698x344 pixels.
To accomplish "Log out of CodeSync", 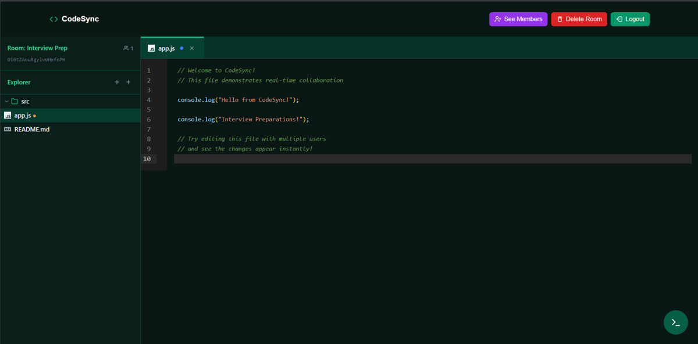I will pyautogui.click(x=630, y=19).
